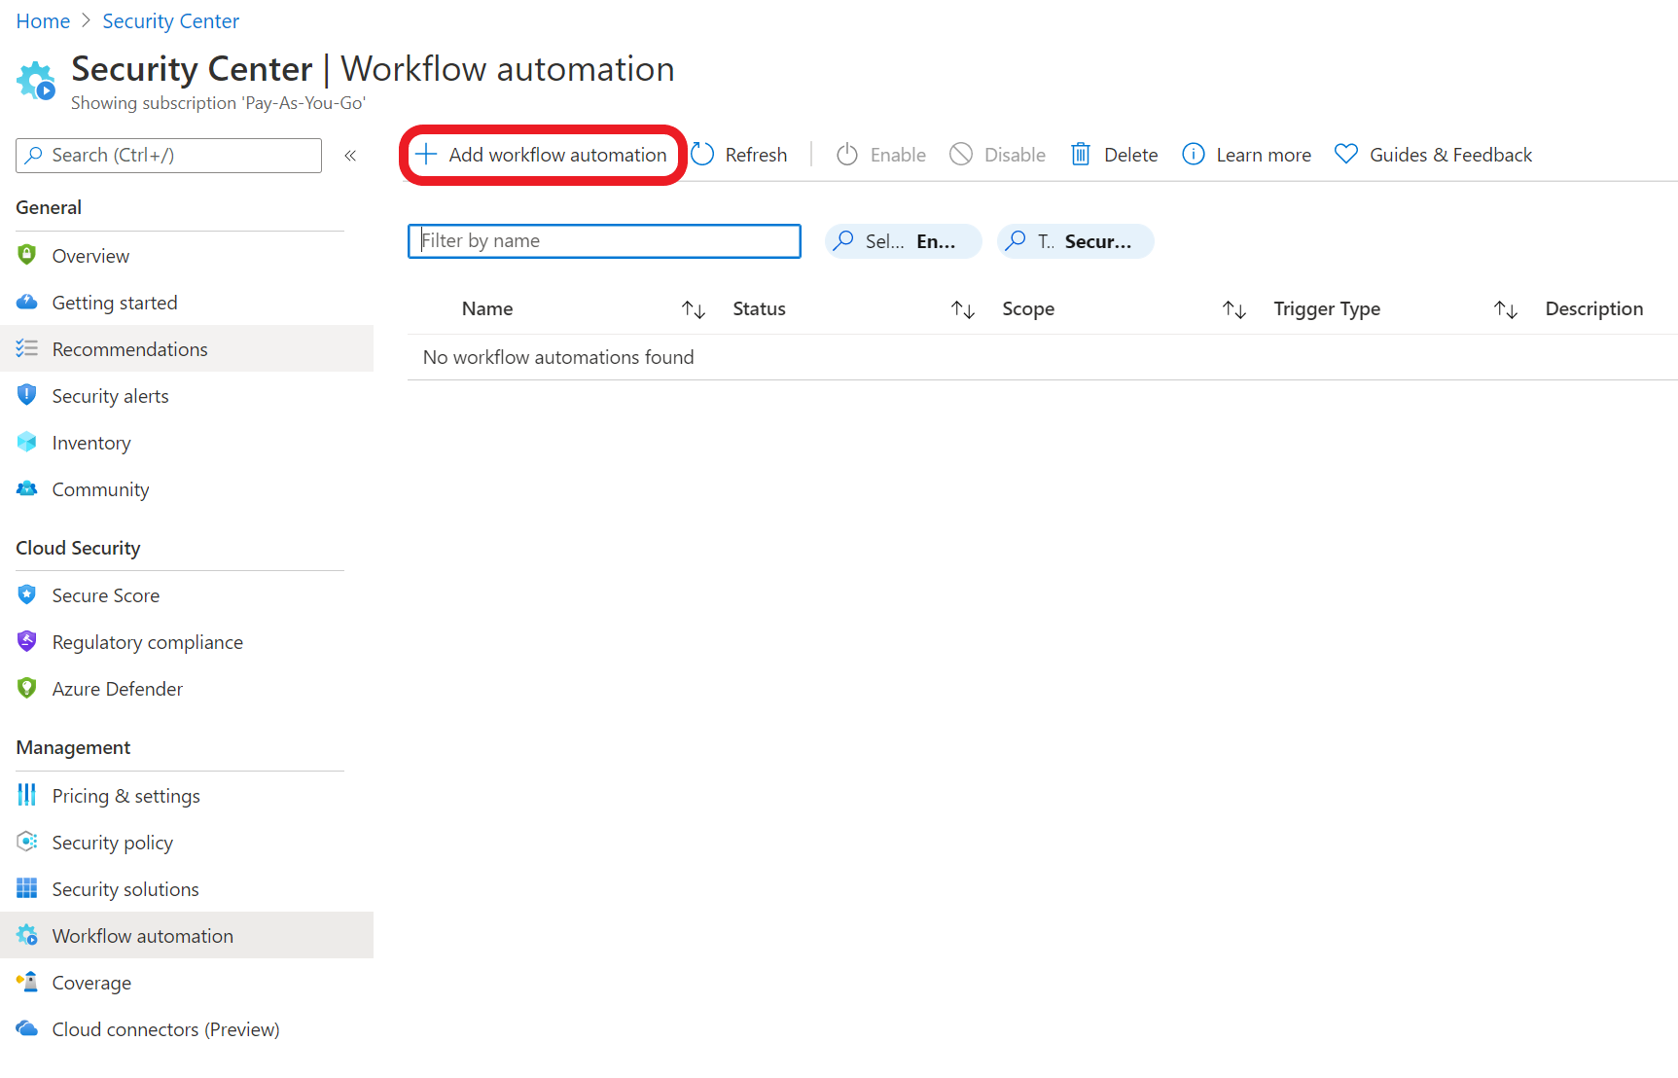Click the Delete toolbar label
This screenshot has width=1678, height=1078.
pyautogui.click(x=1130, y=155)
